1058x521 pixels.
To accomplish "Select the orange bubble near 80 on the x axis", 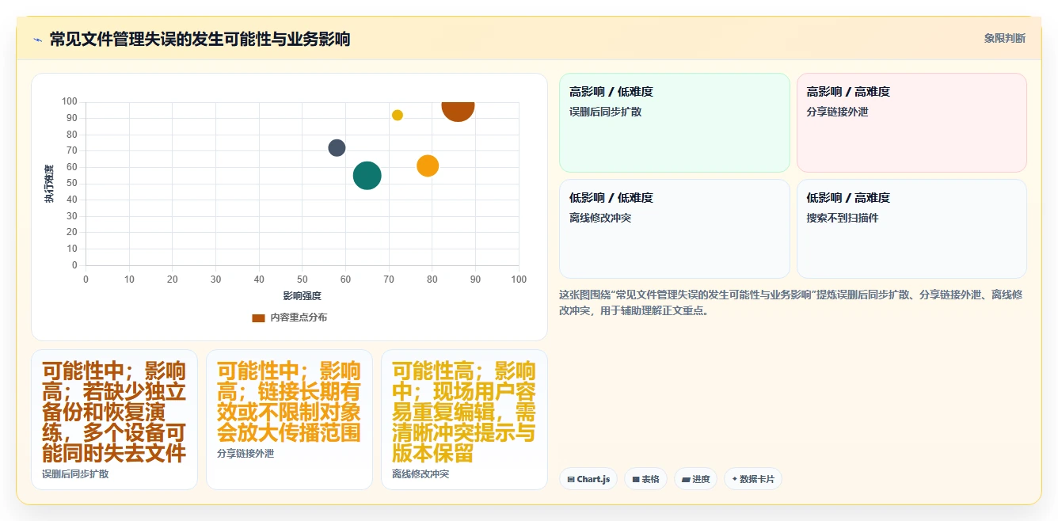I will (x=428, y=165).
